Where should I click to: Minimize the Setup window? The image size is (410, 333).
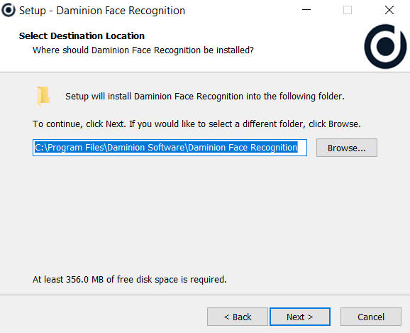click(306, 10)
